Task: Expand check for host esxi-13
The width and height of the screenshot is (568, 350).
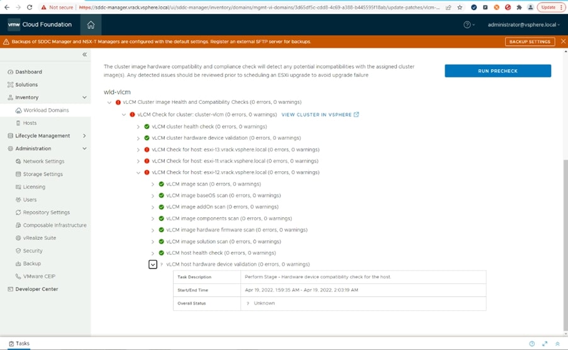Action: click(x=138, y=150)
